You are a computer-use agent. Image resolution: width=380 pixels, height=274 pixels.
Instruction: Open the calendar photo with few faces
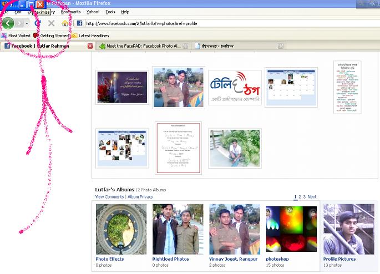[x=291, y=87]
